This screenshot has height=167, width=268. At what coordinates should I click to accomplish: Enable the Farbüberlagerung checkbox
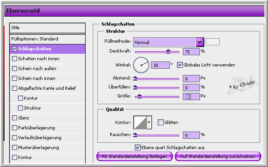tap(14, 128)
